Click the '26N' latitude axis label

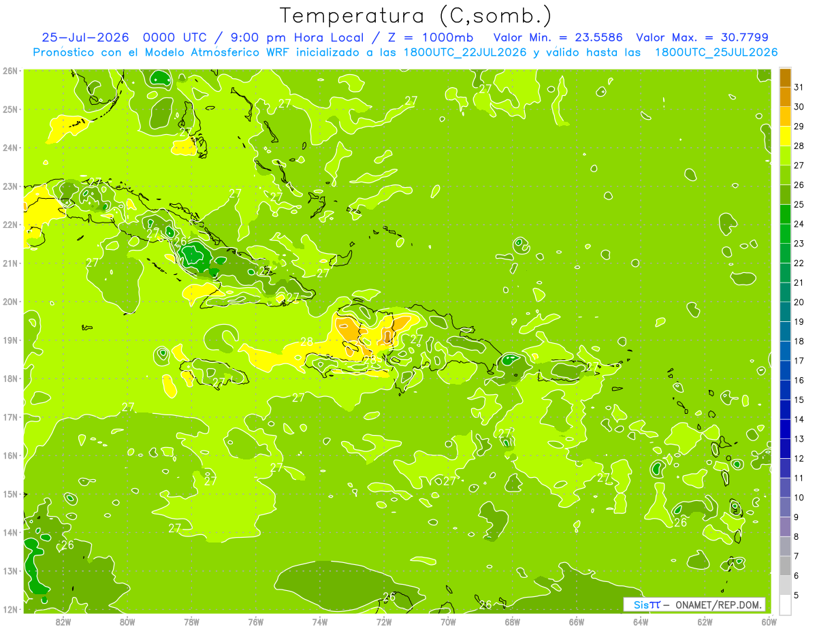[x=10, y=71]
